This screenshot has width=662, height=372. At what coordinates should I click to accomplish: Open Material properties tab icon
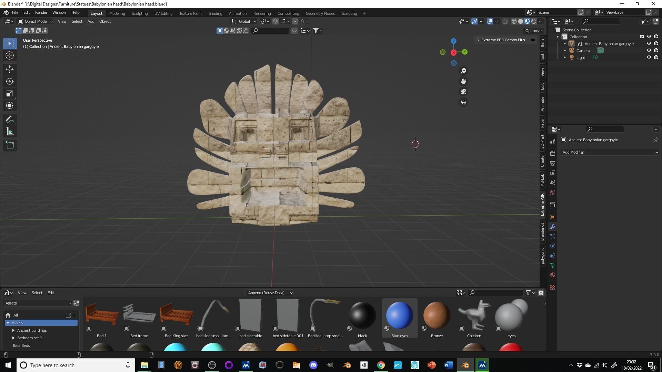(553, 275)
